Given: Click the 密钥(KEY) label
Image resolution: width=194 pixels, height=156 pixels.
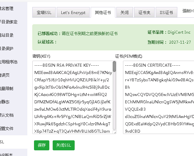Looking at the screenshot, I should click(x=41, y=56).
